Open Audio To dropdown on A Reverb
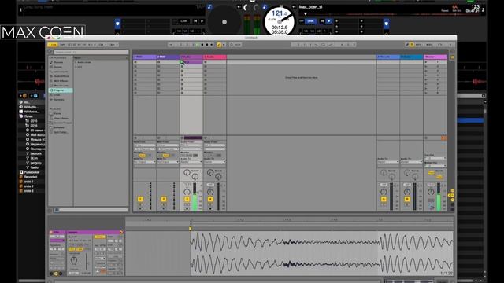 tap(388, 162)
